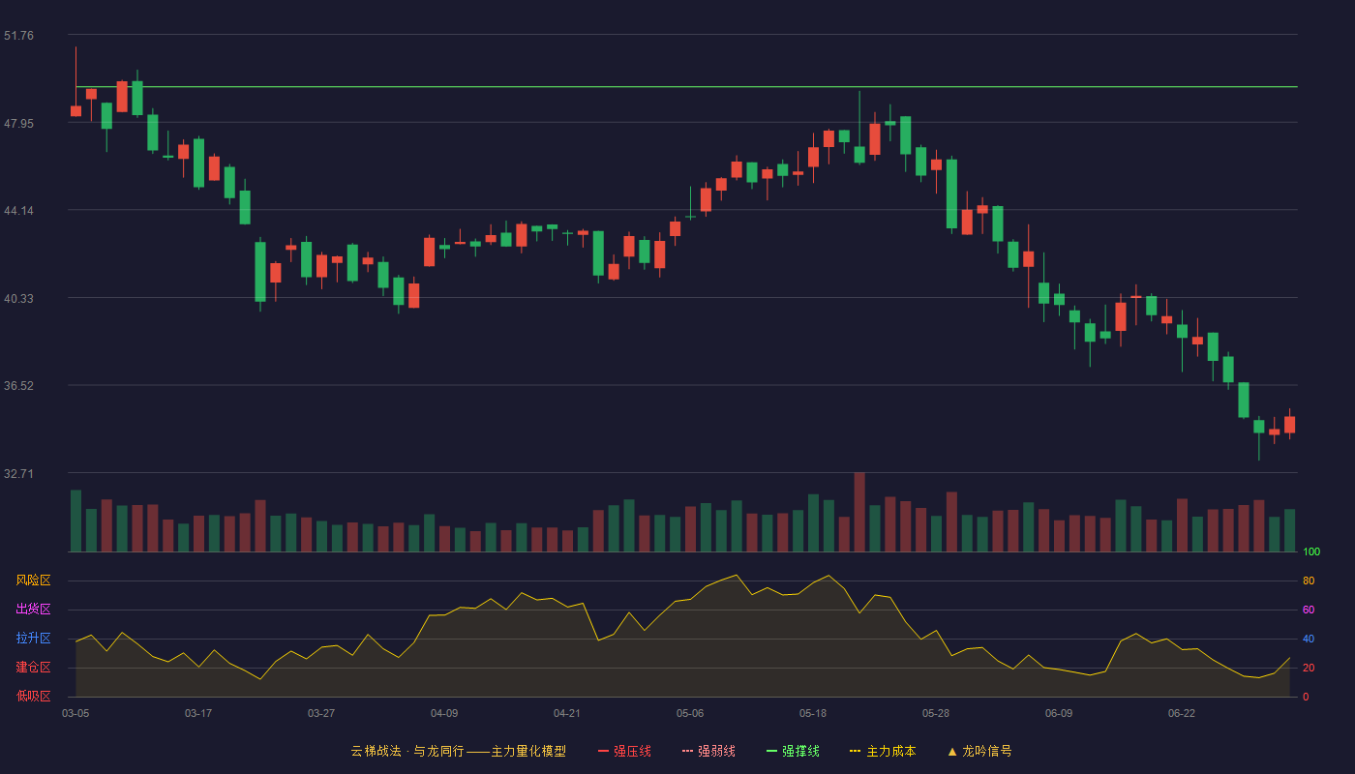Click the 100 indicator scale label
The height and width of the screenshot is (774, 1355).
(x=1311, y=552)
